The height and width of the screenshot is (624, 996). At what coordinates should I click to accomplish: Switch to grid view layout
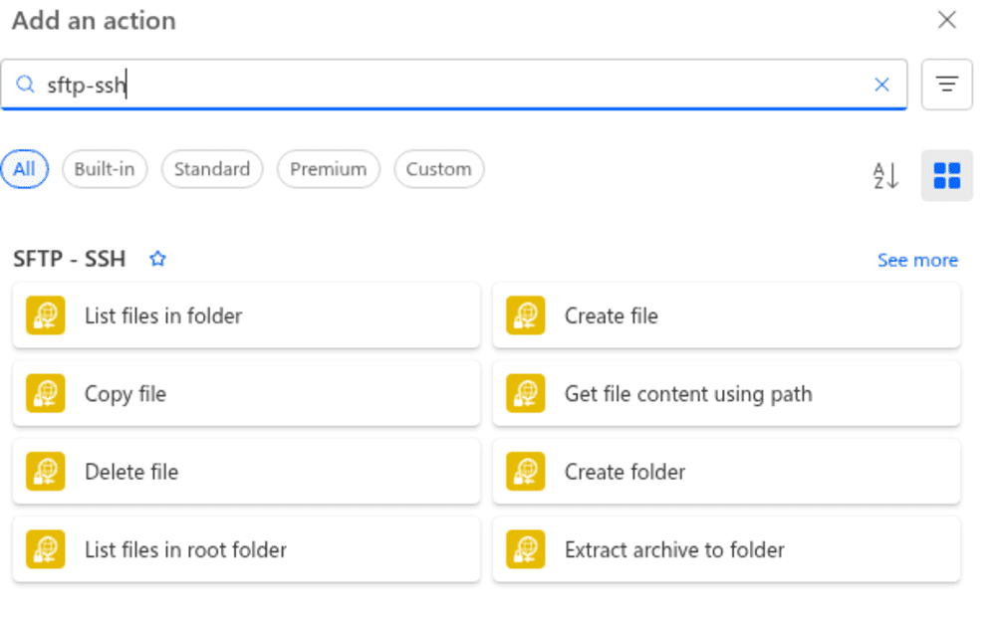click(x=946, y=175)
